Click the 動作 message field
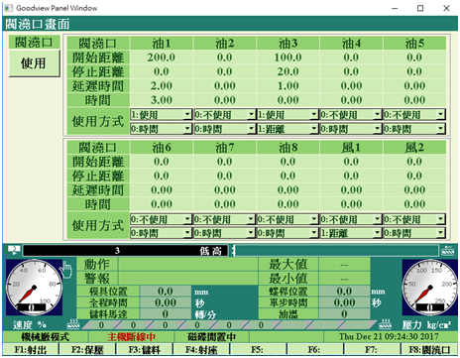The width and height of the screenshot is (460, 358). 188,265
